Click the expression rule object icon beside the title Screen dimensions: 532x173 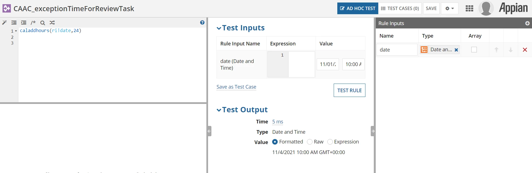click(7, 8)
